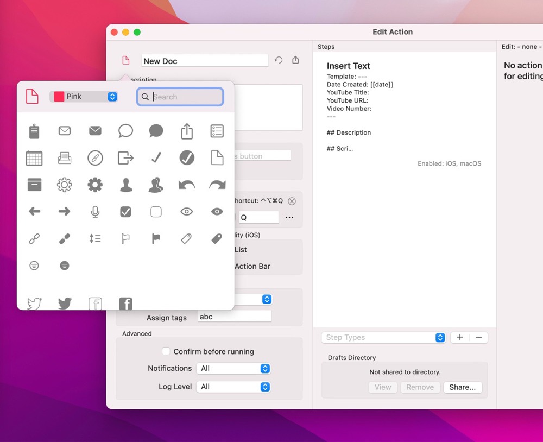The width and height of the screenshot is (543, 442).
Task: Choose the line sort arrows icon
Action: click(95, 238)
